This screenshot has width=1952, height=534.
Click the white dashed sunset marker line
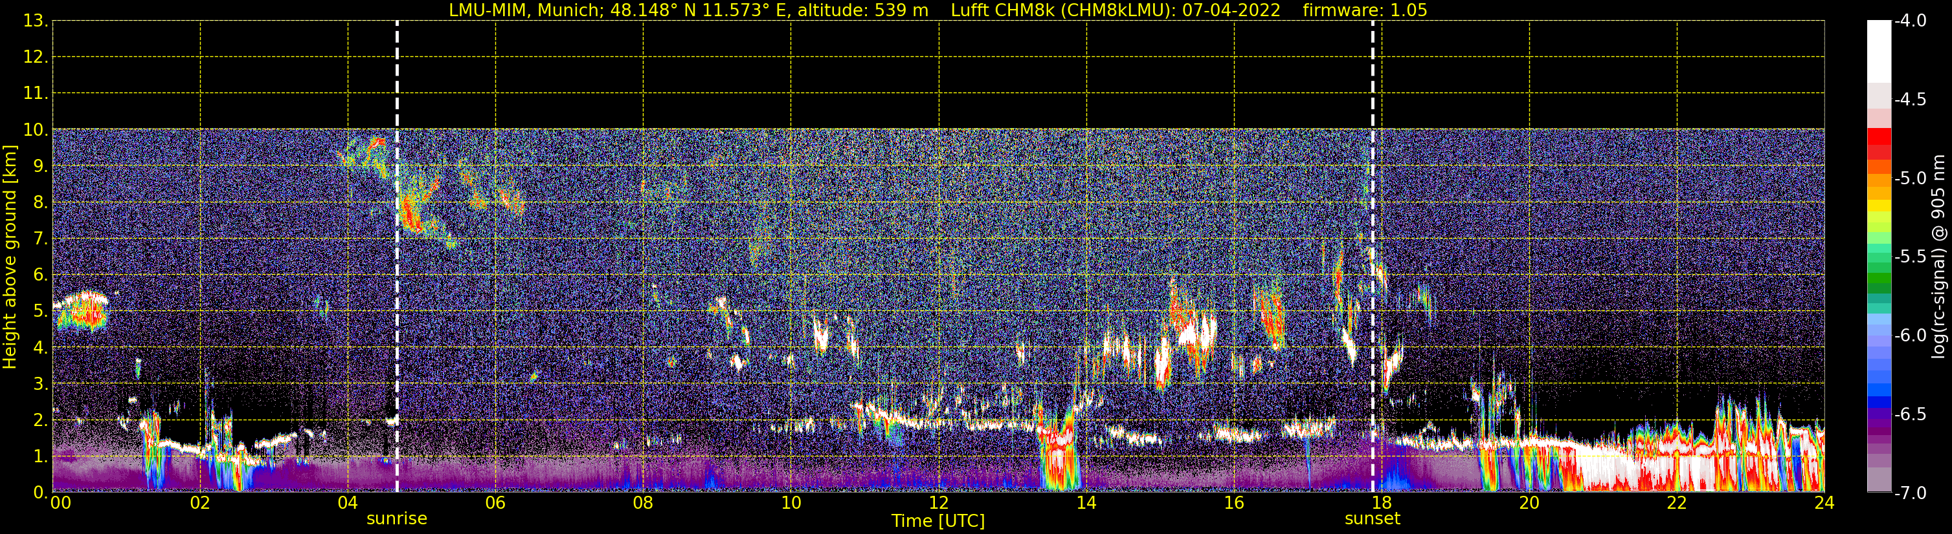pos(1373,257)
